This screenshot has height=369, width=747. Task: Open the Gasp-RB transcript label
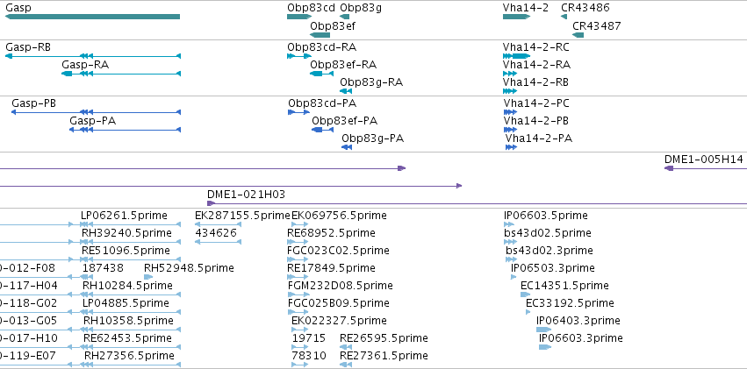[28, 47]
